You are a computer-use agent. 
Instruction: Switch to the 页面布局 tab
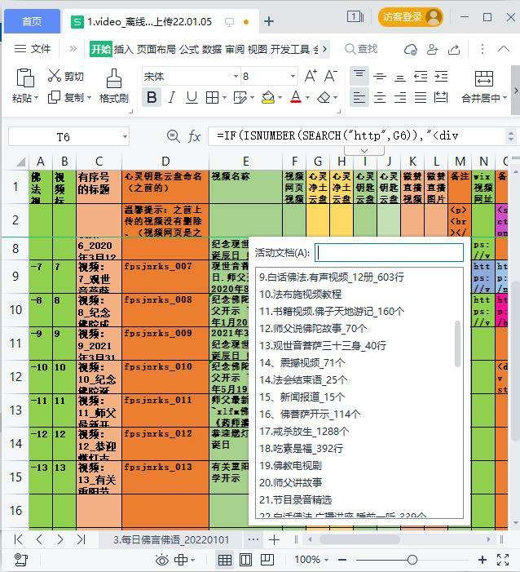pyautogui.click(x=156, y=49)
